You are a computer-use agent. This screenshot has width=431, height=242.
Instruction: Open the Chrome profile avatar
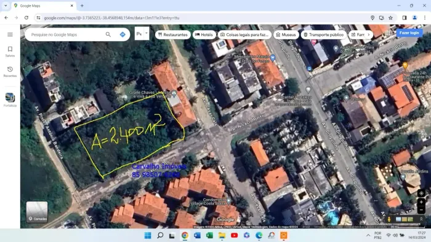[x=414, y=18]
